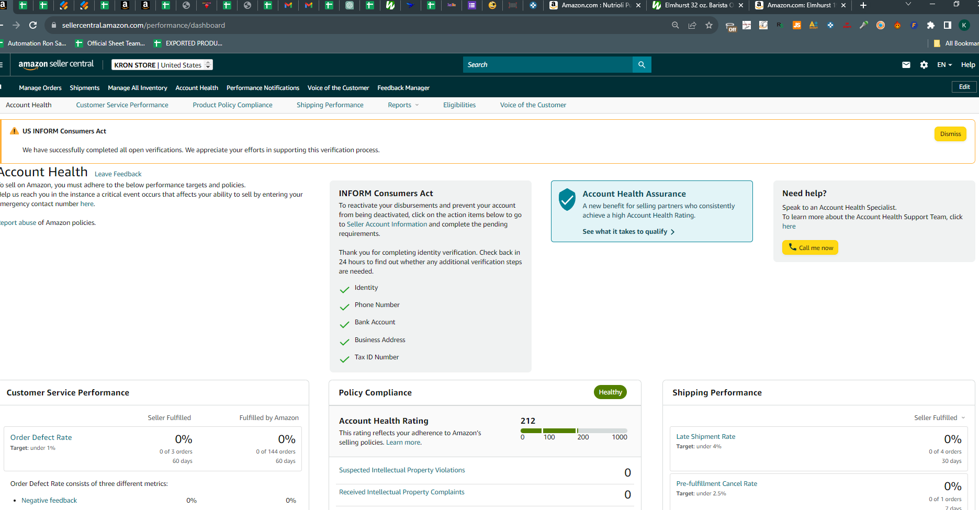The height and width of the screenshot is (510, 979).
Task: Dismiss the INFORM Consumers Act banner
Action: 950,134
